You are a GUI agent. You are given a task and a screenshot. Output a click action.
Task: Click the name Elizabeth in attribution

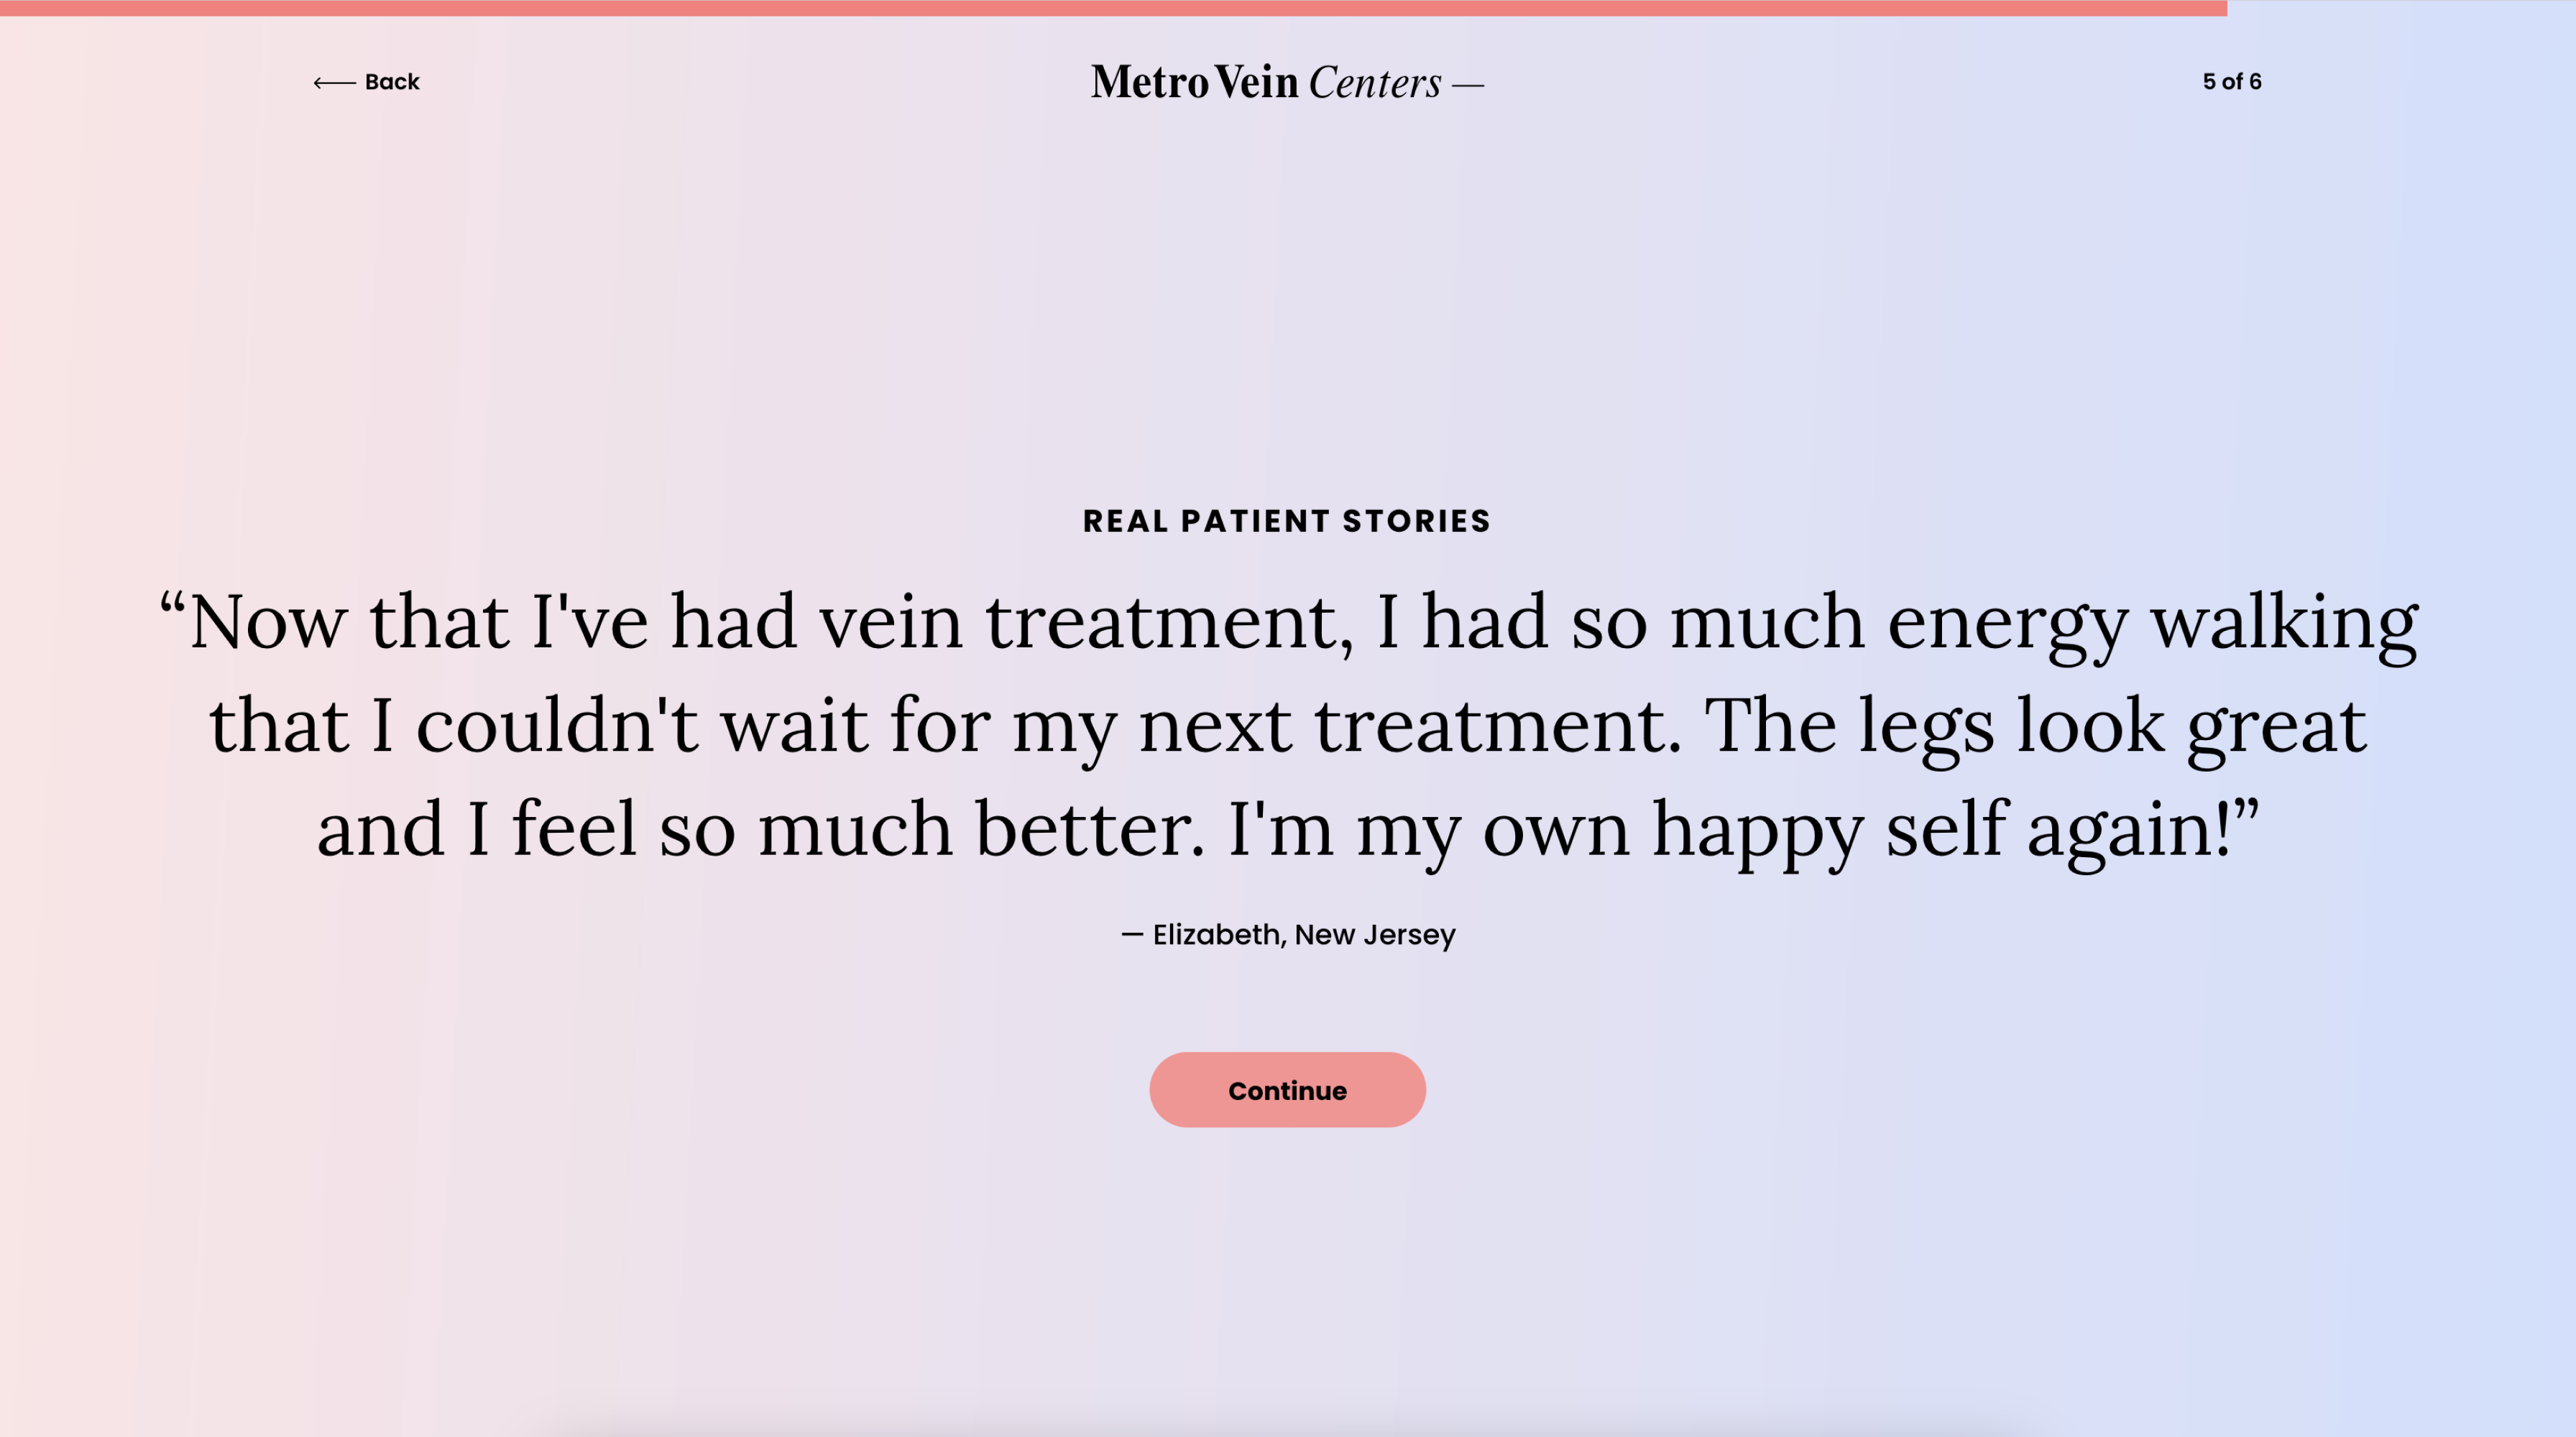pyautogui.click(x=1216, y=934)
